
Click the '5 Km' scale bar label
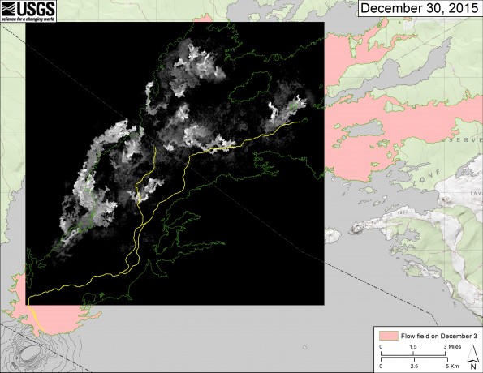tap(451, 366)
